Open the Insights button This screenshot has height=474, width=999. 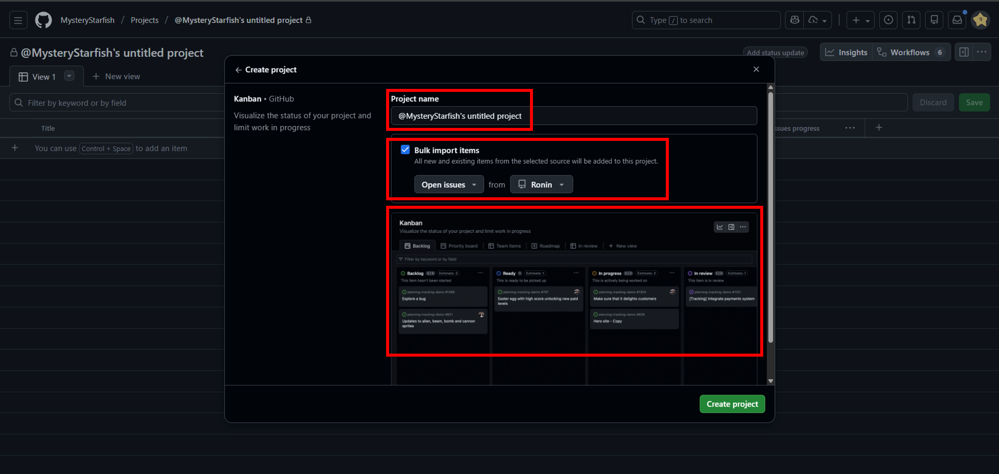point(846,52)
